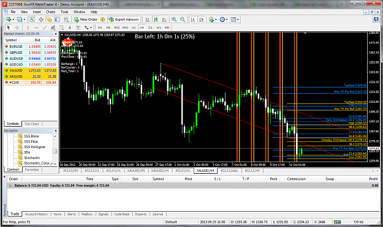Switch chart to Bar Chart icon
Viewport: 383px width, 227px height.
click(x=147, y=20)
